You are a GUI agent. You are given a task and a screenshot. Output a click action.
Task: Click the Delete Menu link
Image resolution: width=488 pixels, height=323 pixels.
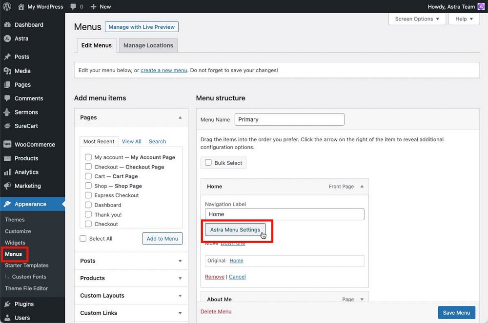coord(216,311)
